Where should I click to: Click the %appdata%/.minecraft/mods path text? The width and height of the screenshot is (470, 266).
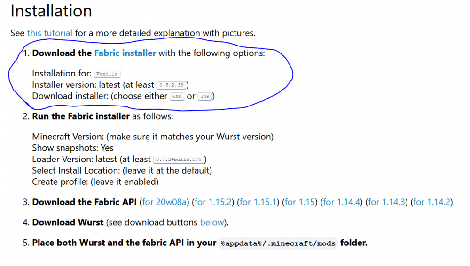point(278,243)
